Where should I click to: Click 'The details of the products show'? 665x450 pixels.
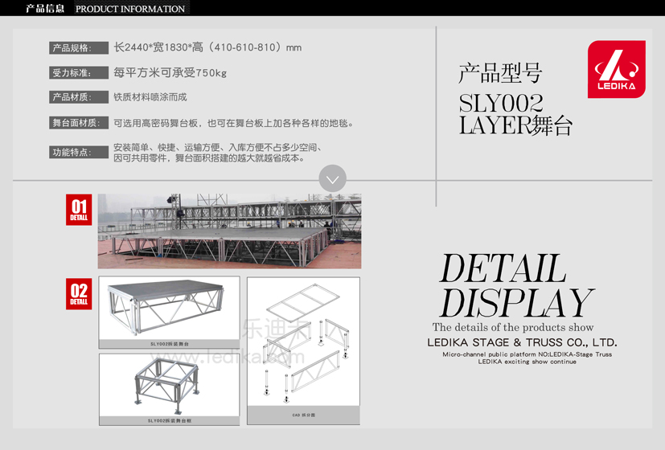point(513,327)
